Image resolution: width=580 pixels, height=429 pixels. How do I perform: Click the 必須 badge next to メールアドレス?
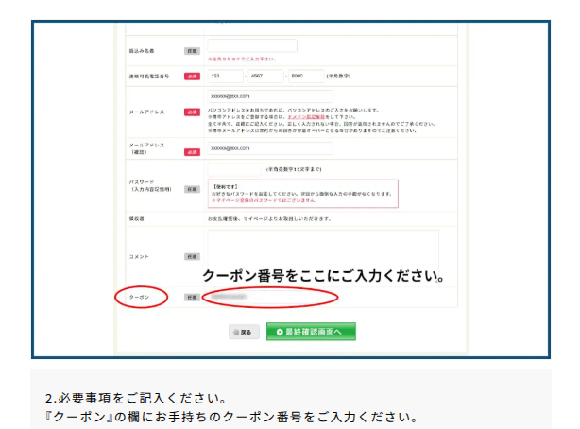[x=192, y=112]
